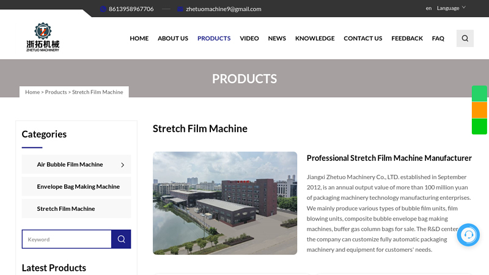Expand Air Bubble Film Machine submenu arrow
The height and width of the screenshot is (275, 489).
coord(123,164)
